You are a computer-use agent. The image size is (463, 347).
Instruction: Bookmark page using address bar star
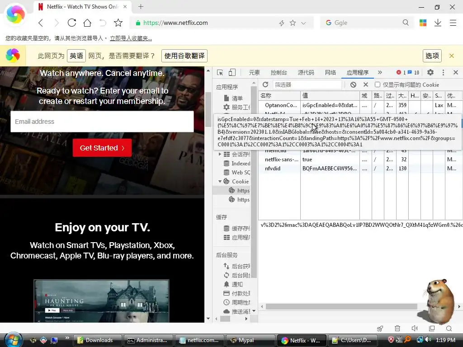tap(293, 23)
